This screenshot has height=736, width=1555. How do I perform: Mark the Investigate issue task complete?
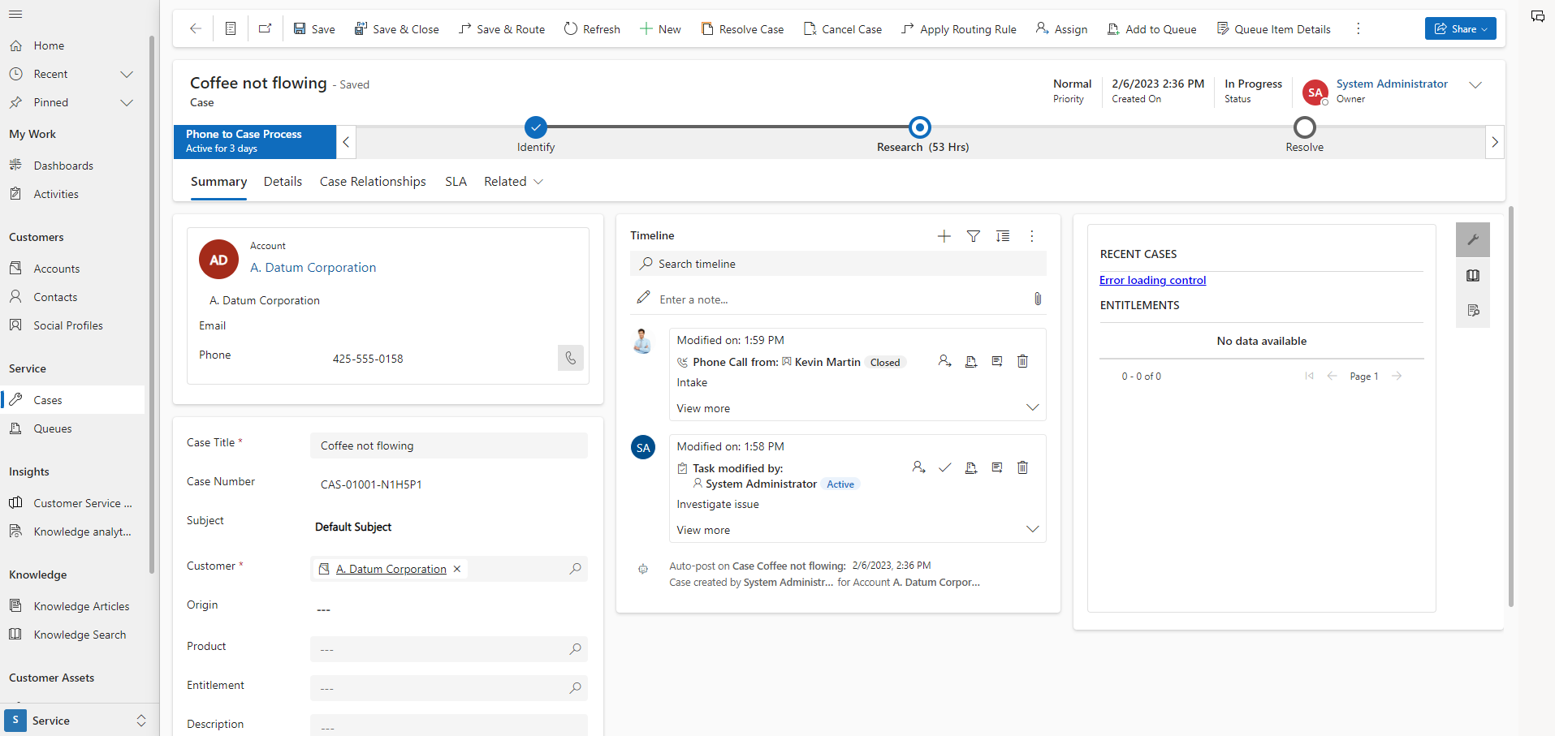944,467
